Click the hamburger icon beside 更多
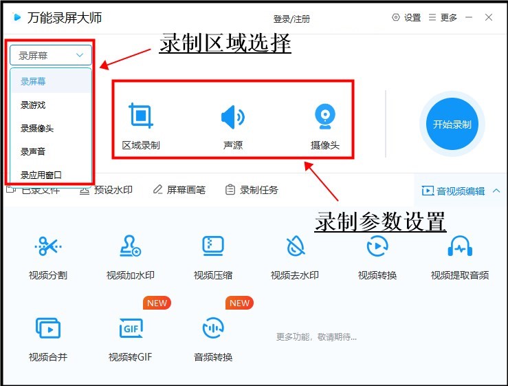This screenshot has height=386, width=508. pos(432,17)
